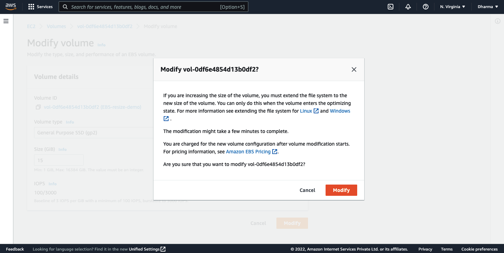Open the Unified Settings link

pyautogui.click(x=147, y=249)
